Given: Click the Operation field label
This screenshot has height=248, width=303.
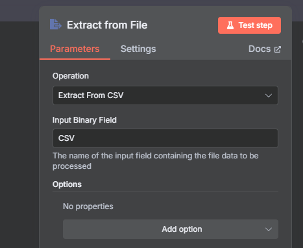Looking at the screenshot, I should [71, 76].
